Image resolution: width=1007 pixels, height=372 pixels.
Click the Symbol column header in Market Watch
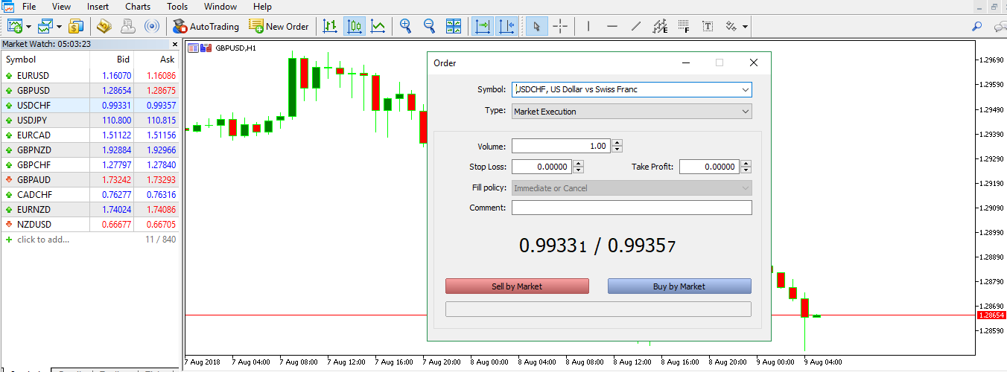(45, 60)
